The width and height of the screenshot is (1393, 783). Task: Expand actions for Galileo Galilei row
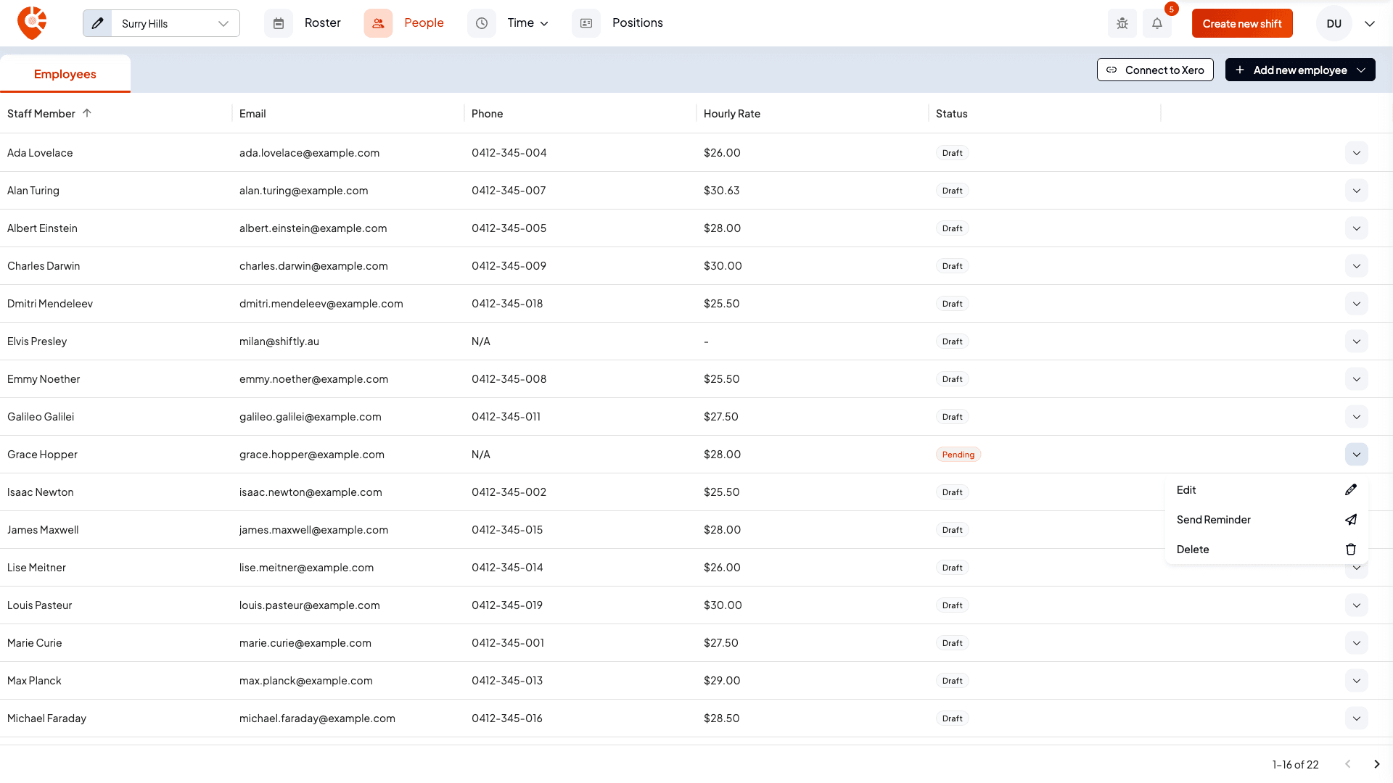point(1356,417)
